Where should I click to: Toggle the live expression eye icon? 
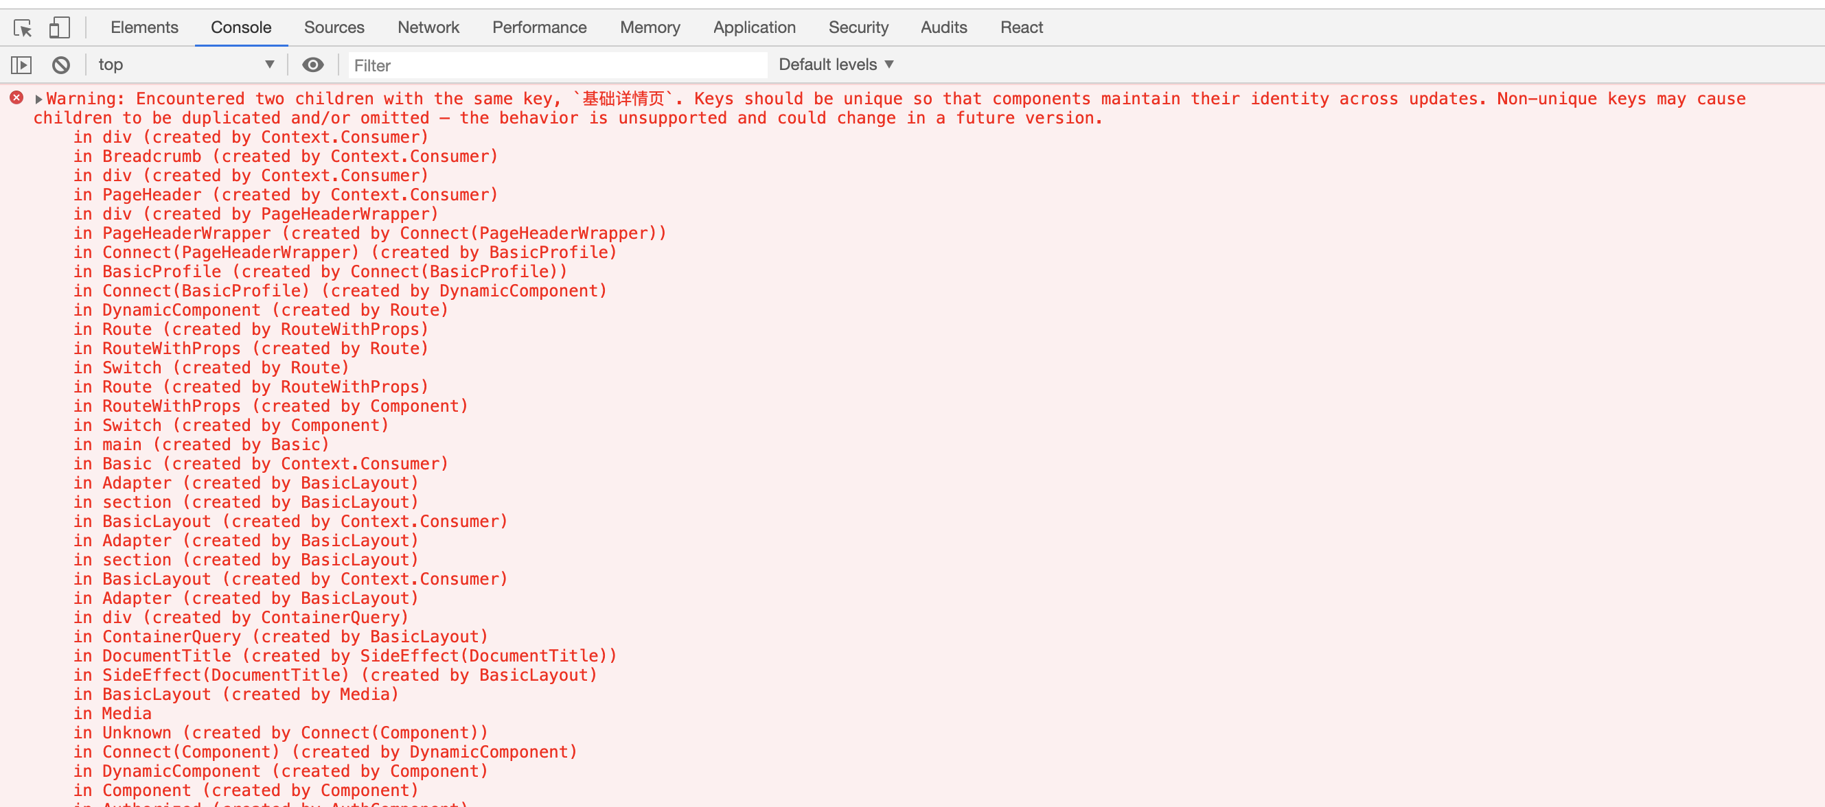click(312, 65)
